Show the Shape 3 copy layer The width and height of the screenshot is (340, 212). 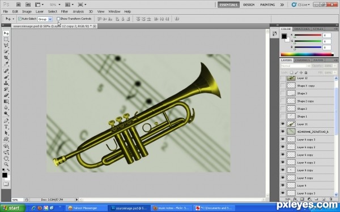(x=283, y=86)
